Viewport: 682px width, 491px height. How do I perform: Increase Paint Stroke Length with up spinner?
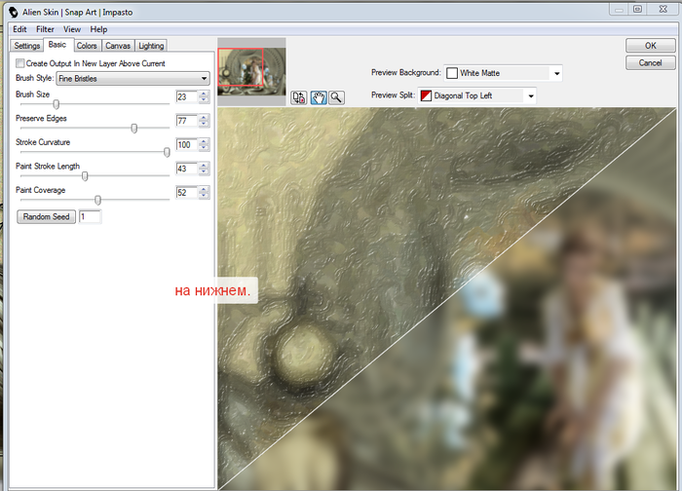(x=204, y=166)
